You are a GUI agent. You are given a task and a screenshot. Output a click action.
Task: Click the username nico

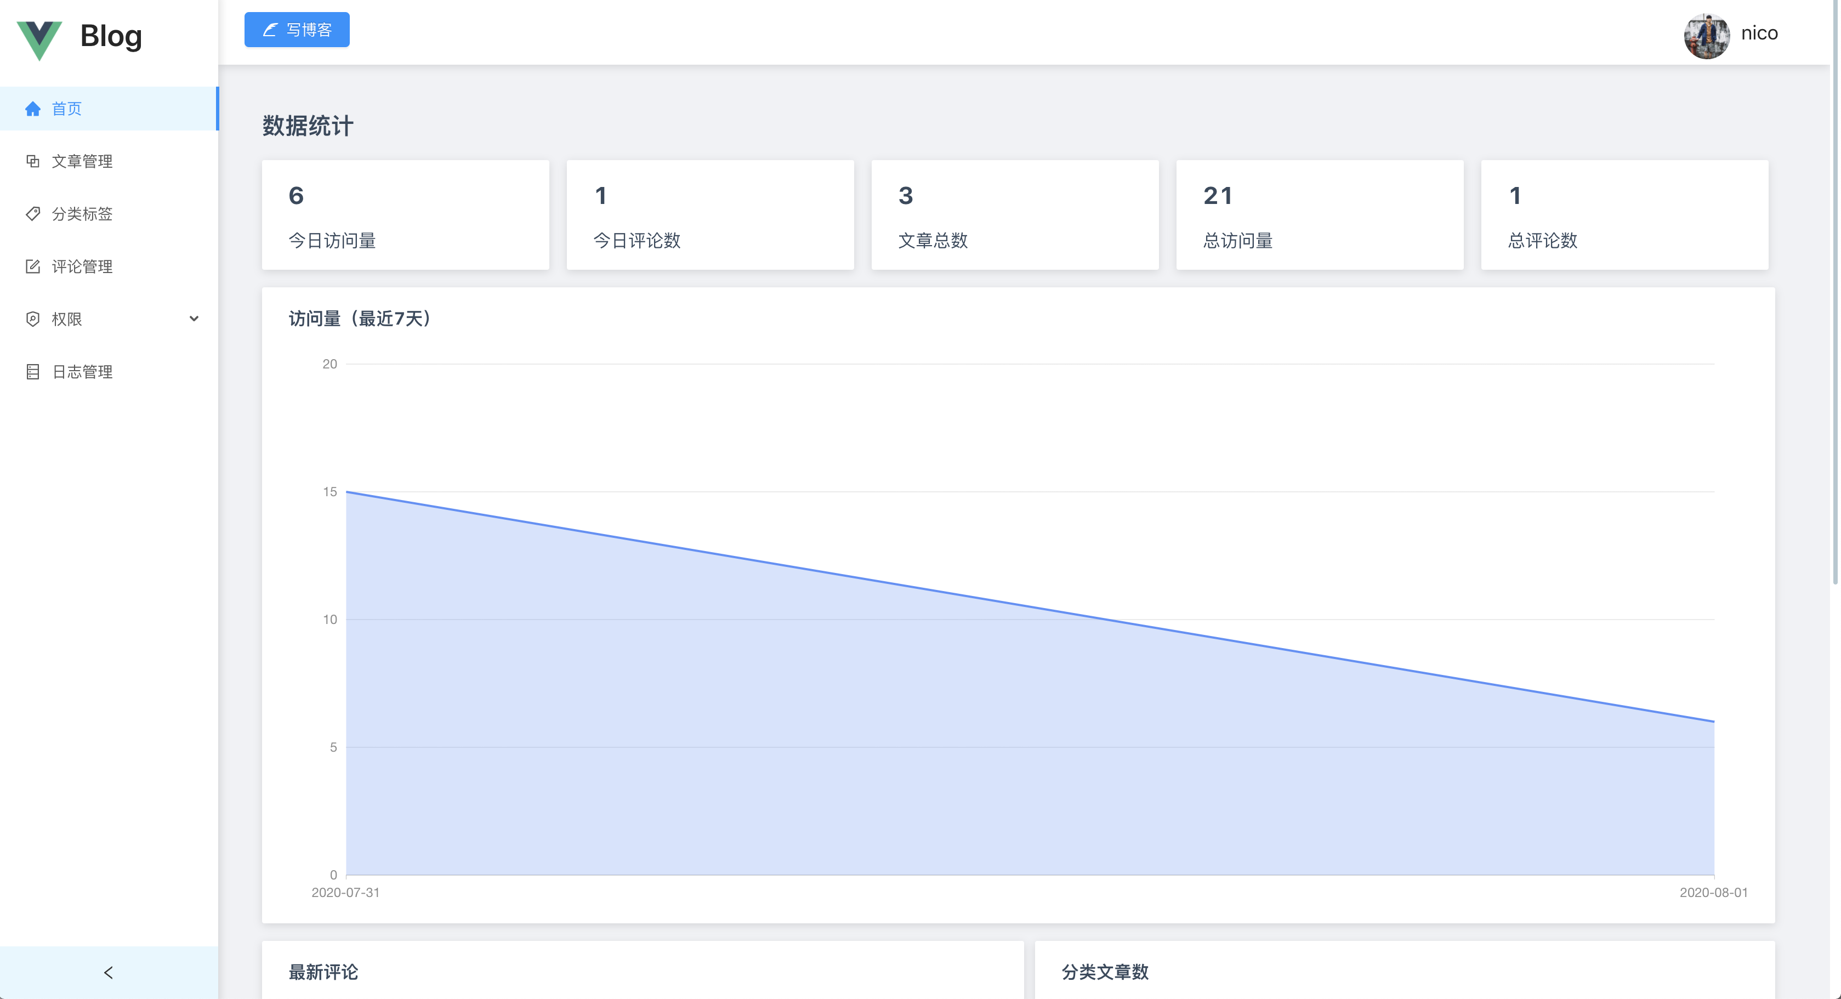click(x=1759, y=33)
